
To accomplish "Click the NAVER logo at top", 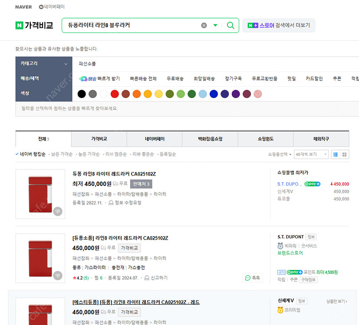I will [23, 7].
